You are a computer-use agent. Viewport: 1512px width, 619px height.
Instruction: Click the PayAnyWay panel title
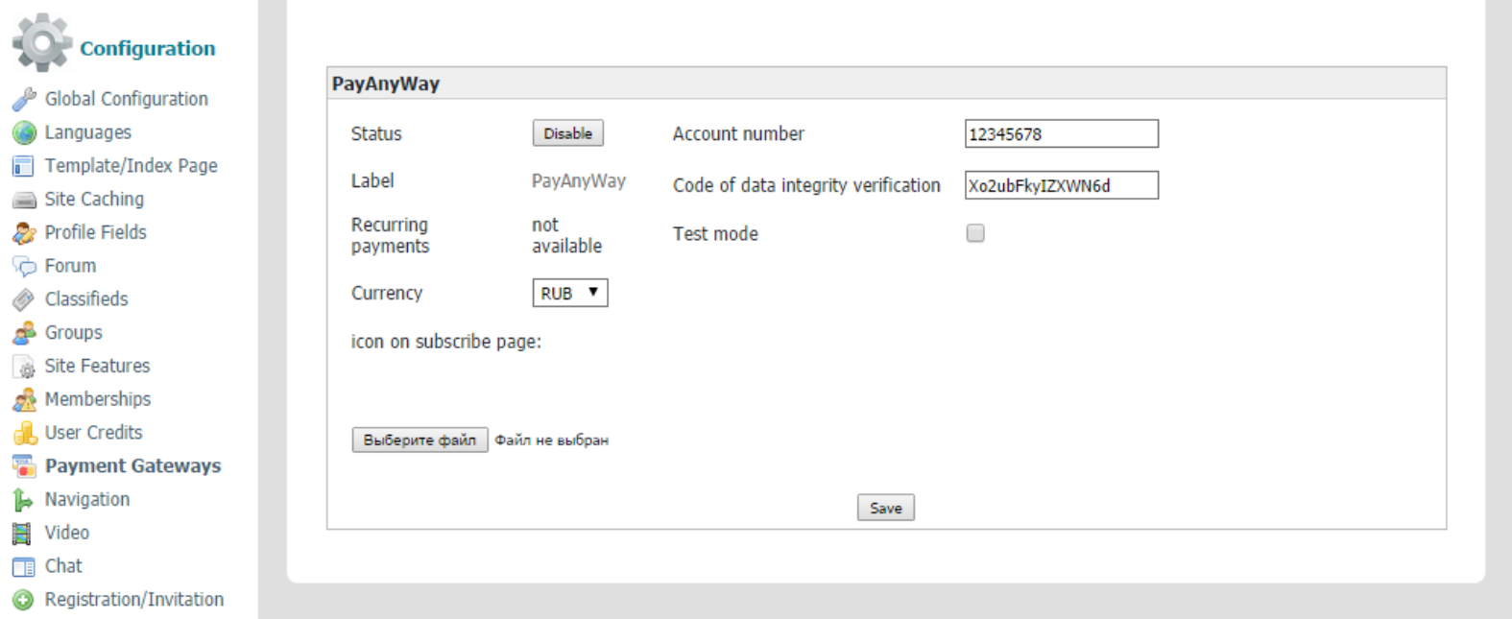pyautogui.click(x=386, y=83)
